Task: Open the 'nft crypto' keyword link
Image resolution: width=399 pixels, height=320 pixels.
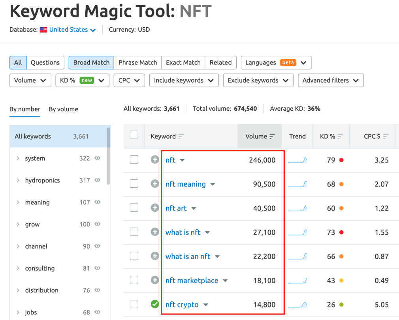Action: (182, 305)
